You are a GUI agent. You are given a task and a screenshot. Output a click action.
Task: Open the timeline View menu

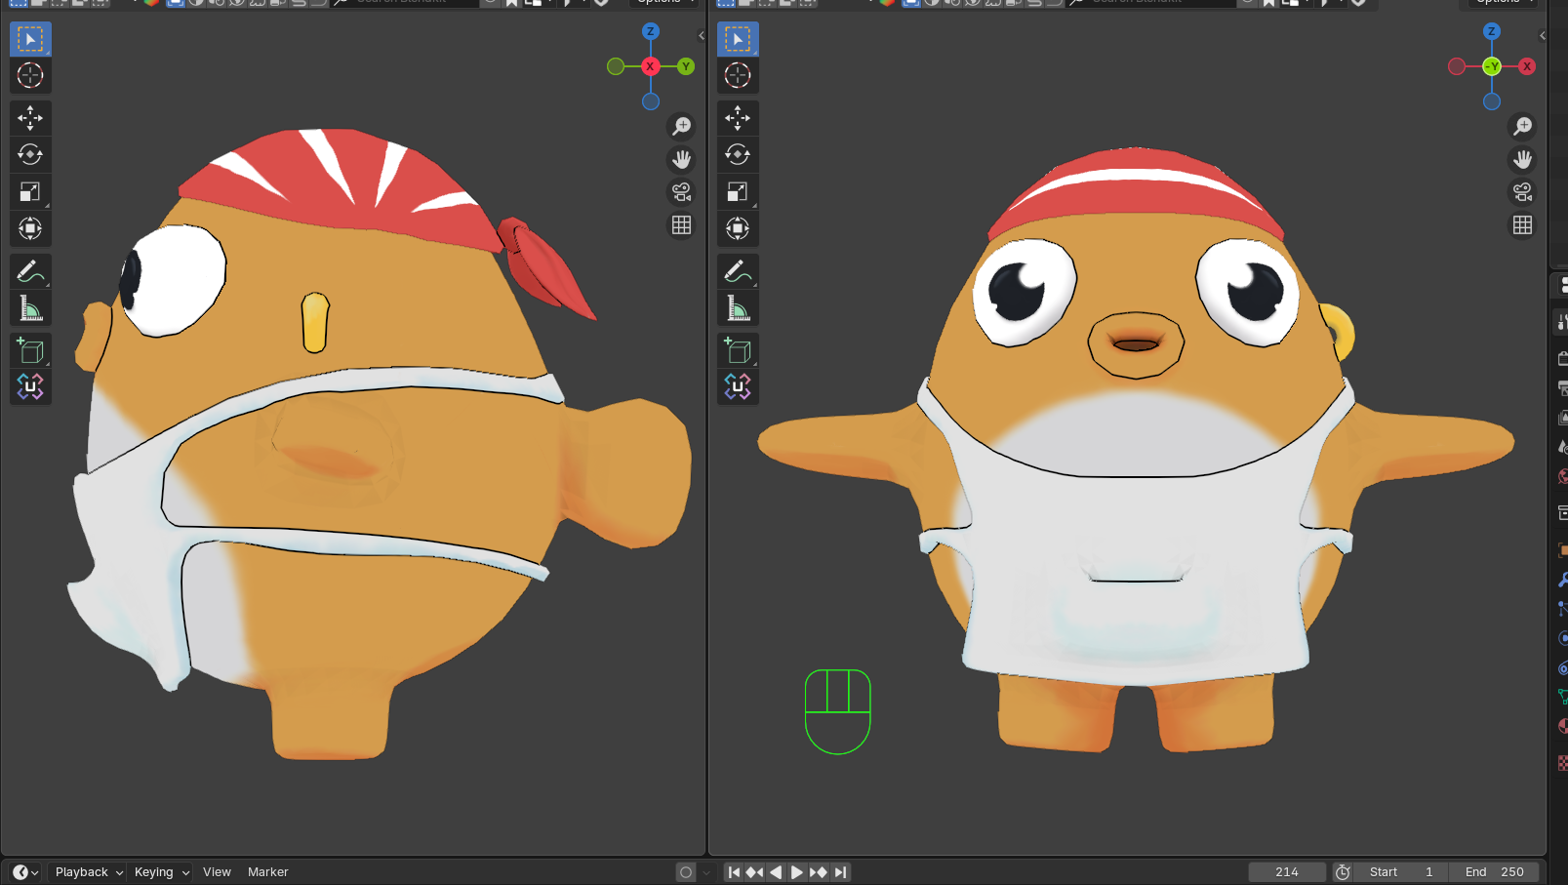pos(217,872)
